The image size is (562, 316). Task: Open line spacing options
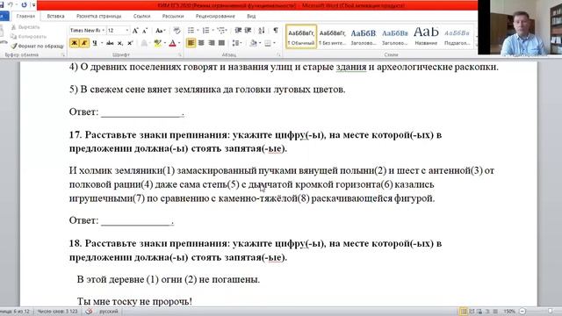236,43
